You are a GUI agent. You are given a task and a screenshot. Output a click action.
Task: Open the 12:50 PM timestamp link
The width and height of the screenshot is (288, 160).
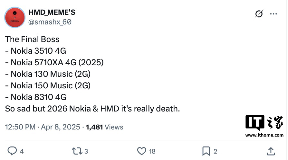[x=20, y=127]
